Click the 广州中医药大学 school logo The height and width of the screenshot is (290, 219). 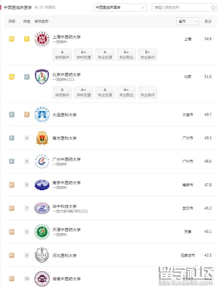tap(42, 161)
